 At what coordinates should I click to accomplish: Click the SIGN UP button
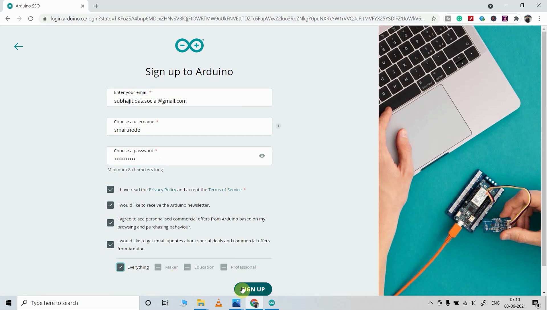click(253, 289)
